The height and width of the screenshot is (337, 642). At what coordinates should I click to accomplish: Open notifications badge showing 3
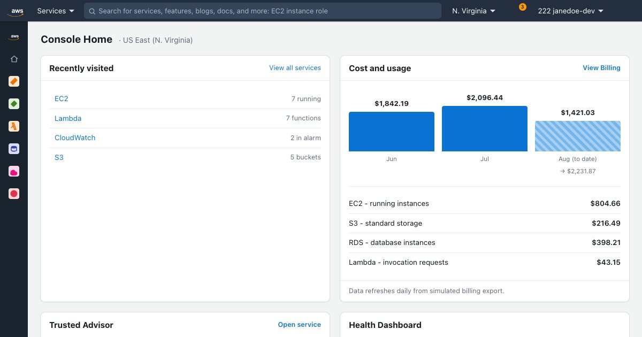tap(523, 7)
